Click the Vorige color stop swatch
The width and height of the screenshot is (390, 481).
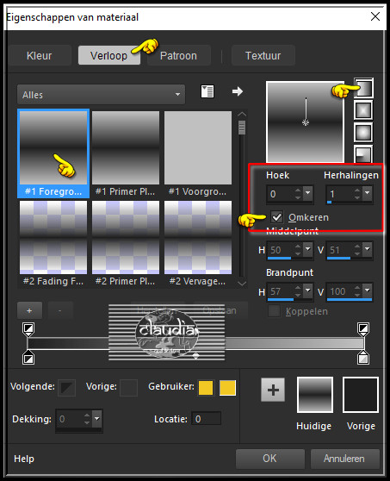[x=128, y=388]
